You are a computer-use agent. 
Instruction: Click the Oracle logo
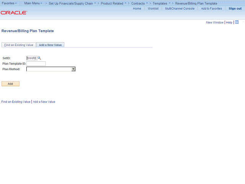14,13
